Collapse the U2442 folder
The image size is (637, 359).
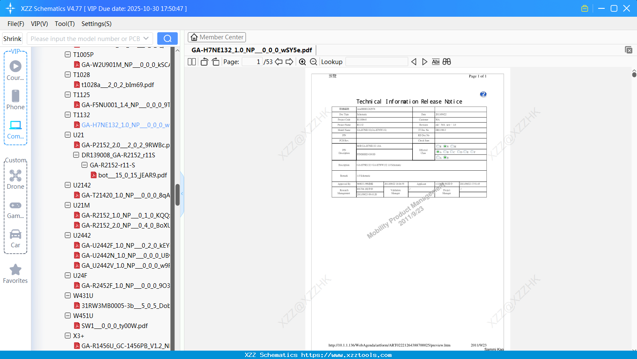pos(68,235)
